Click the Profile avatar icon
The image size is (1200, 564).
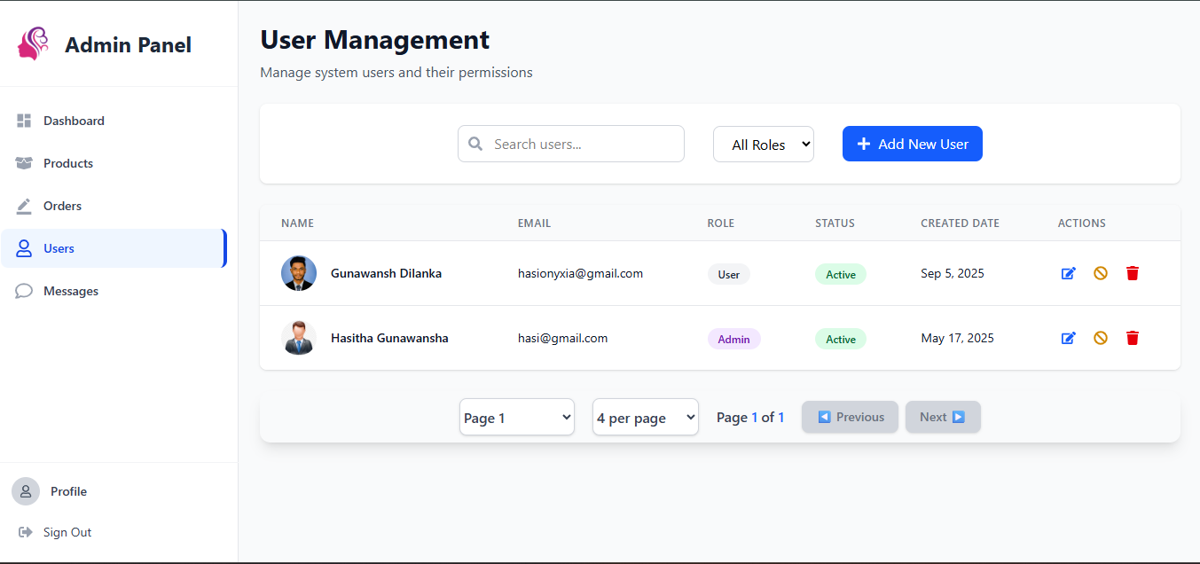click(x=24, y=491)
